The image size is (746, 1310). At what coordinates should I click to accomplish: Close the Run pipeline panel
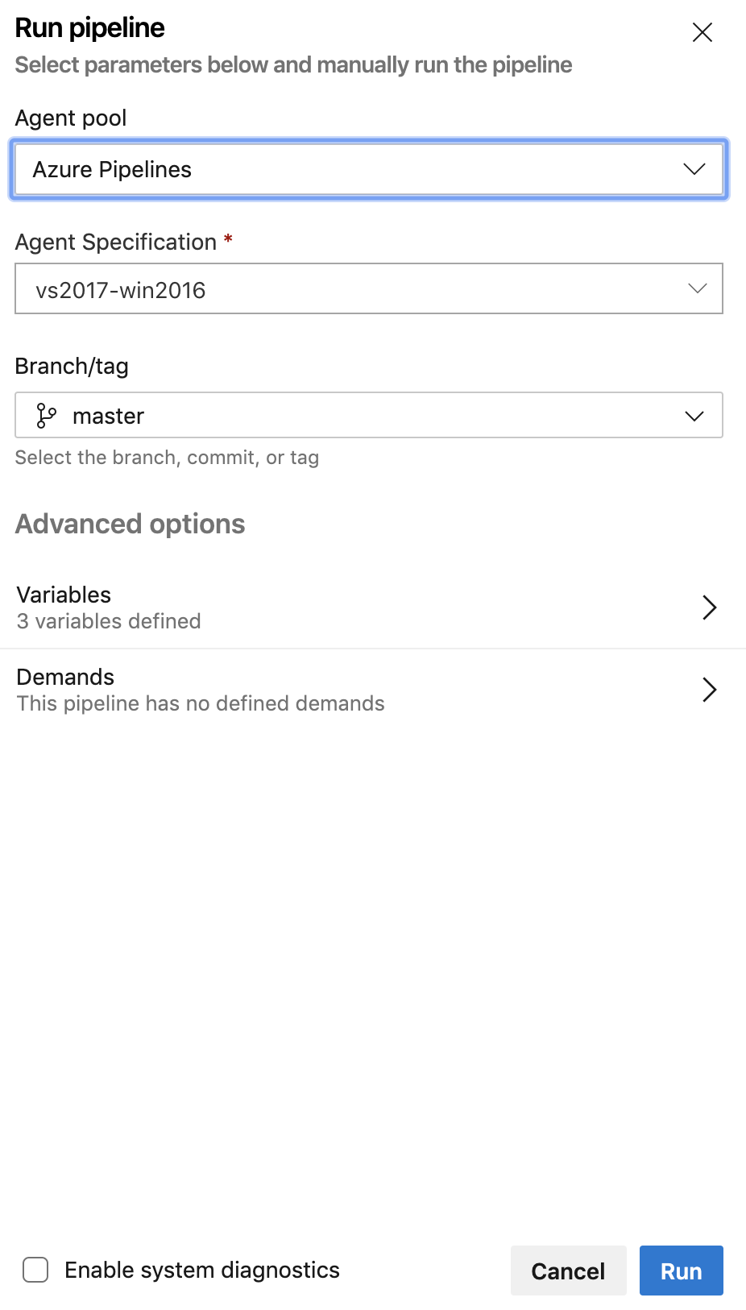pos(702,32)
